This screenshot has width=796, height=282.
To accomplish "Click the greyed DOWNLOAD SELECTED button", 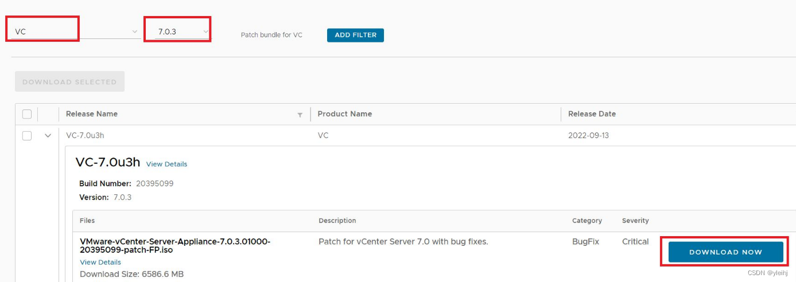I will pos(69,82).
